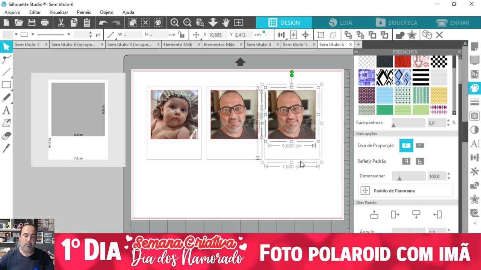Pick the red leather pattern swatch

tap(403, 61)
